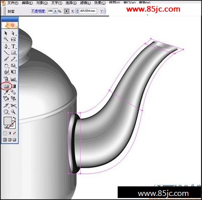Choose the Scissors tool
This screenshot has height=200, width=202.
click(14, 106)
